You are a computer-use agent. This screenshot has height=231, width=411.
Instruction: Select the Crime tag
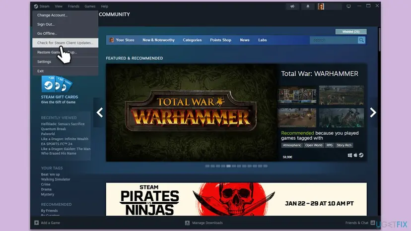click(46, 184)
